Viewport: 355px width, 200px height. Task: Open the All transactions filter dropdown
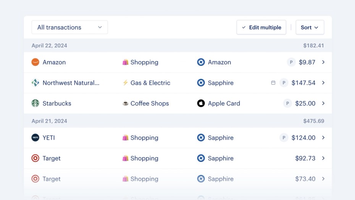tap(69, 27)
